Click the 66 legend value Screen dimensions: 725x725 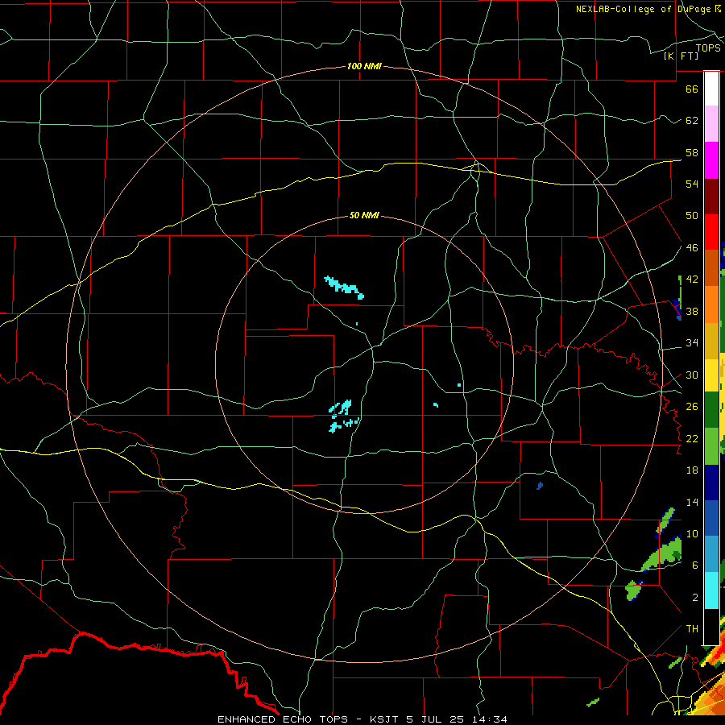point(692,89)
